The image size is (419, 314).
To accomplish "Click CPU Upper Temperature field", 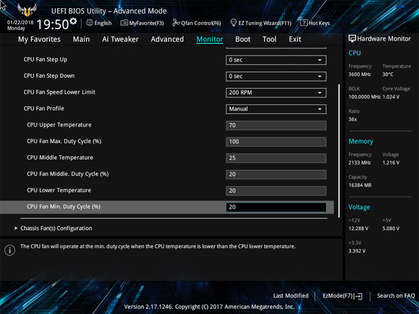I will [276, 125].
